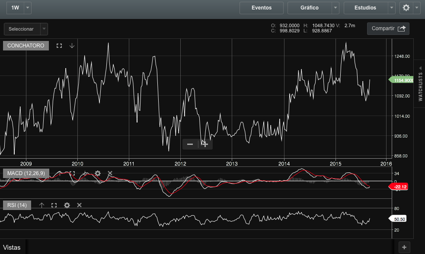Move the CONCHATORO panel down

tap(72, 46)
